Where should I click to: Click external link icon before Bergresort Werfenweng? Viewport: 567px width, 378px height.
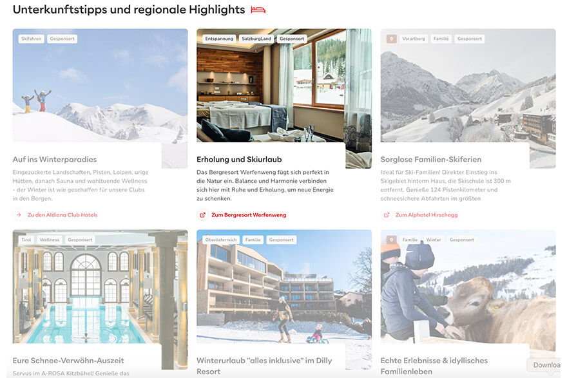tap(203, 214)
